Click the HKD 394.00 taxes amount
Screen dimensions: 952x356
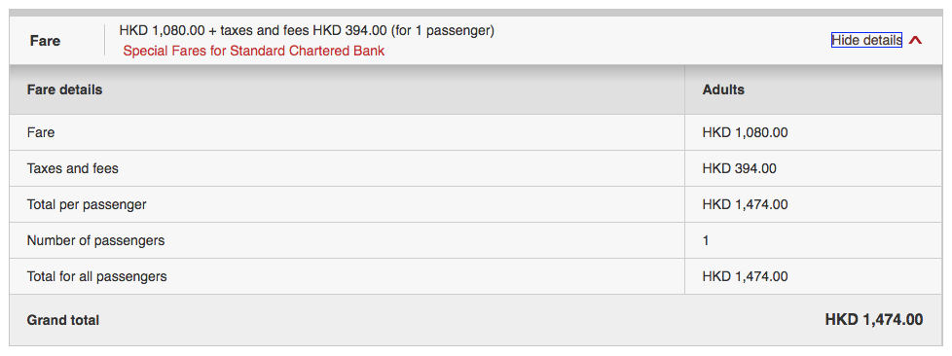(739, 168)
